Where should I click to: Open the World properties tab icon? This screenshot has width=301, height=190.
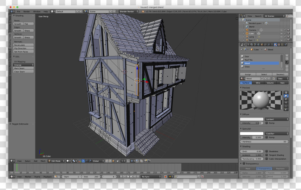(x=259, y=45)
